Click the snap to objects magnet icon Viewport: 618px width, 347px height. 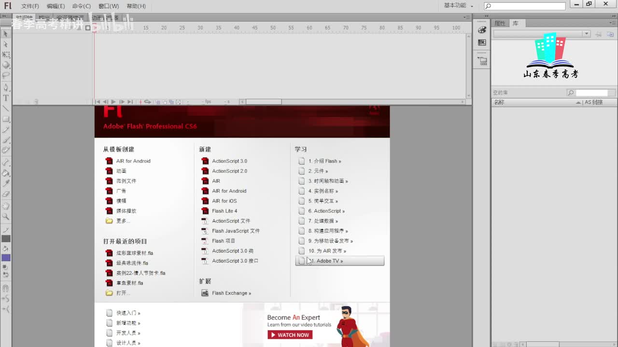[6, 289]
